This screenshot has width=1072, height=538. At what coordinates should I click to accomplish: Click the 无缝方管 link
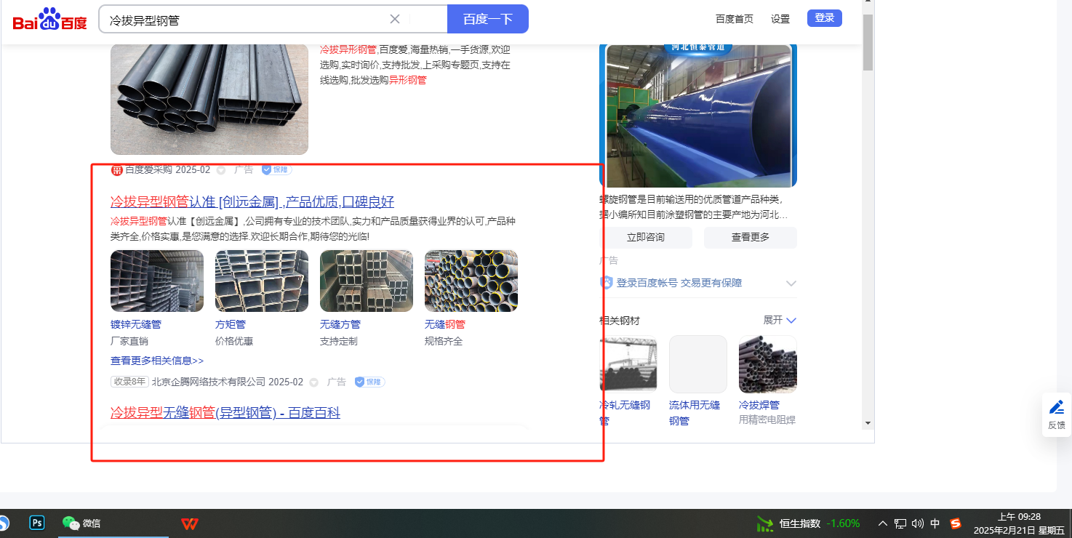pos(340,324)
